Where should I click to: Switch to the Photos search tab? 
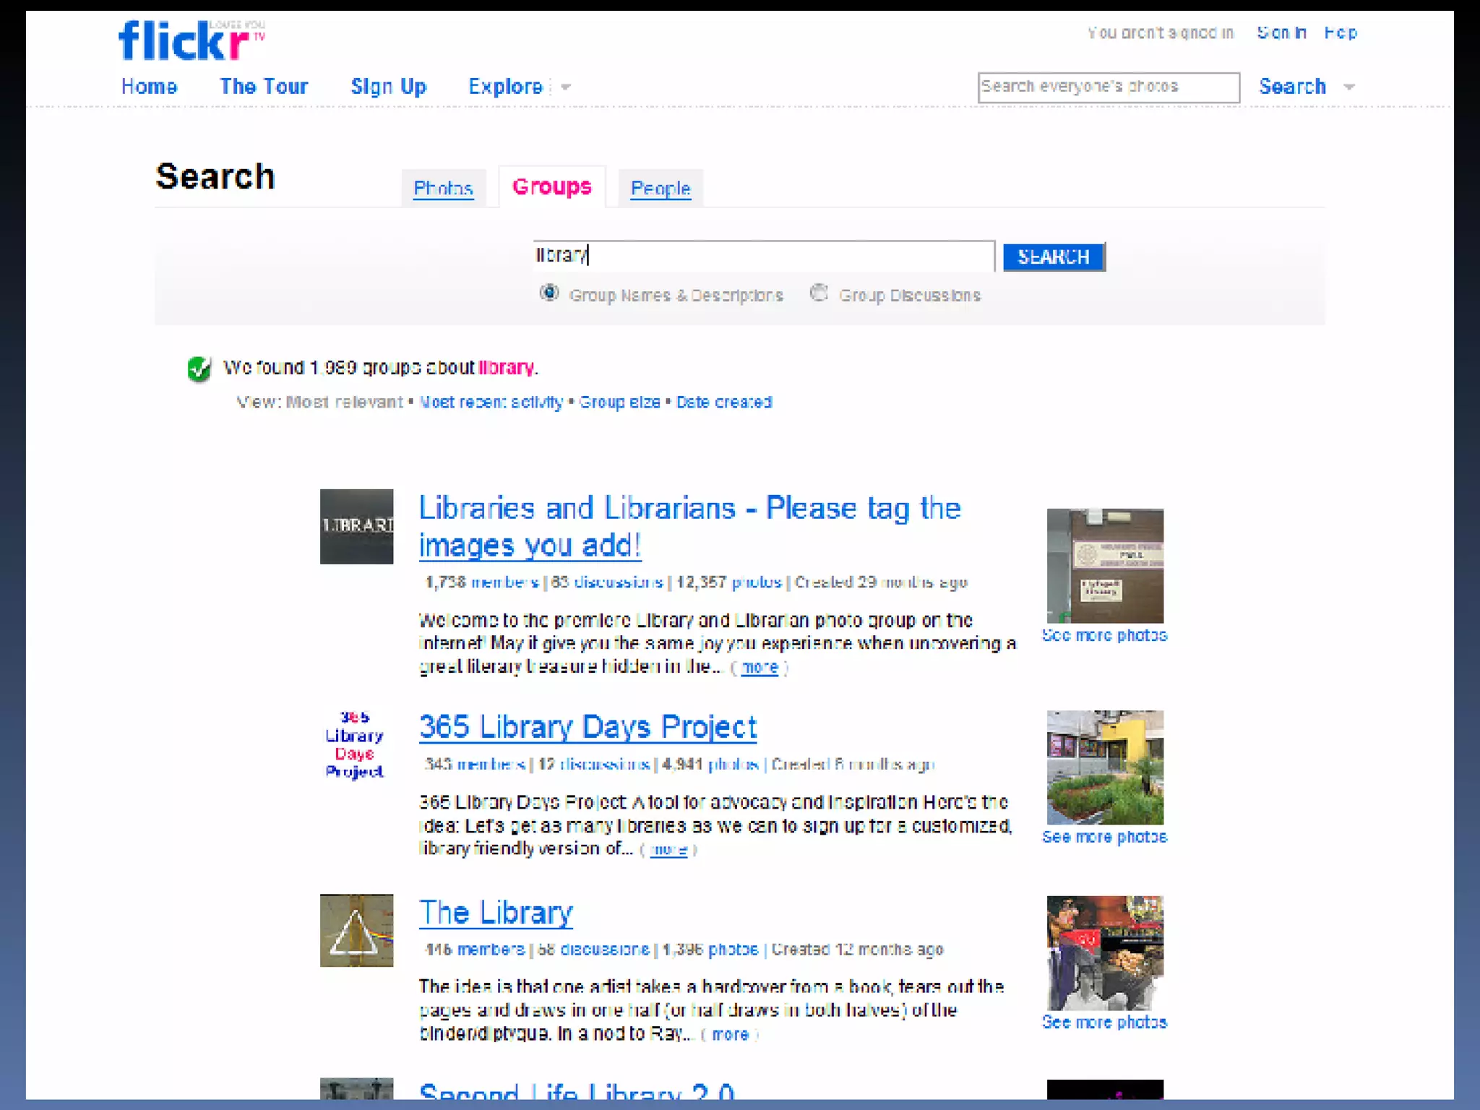(x=443, y=189)
